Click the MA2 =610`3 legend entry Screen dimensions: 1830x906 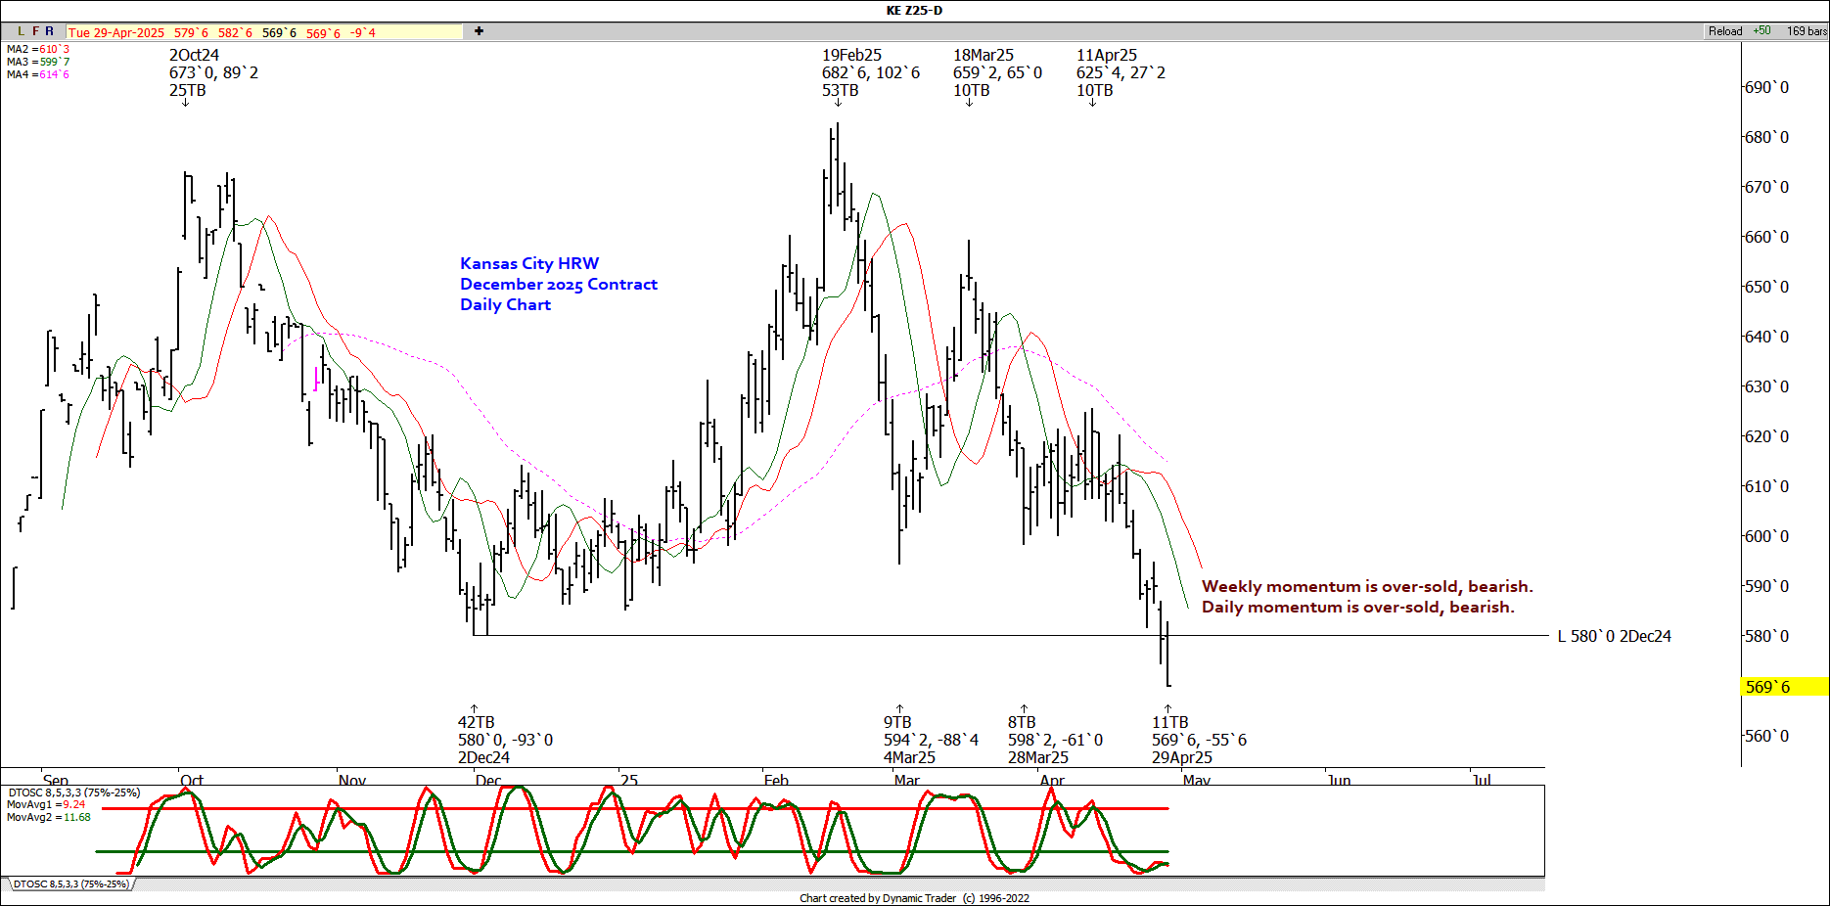click(38, 49)
